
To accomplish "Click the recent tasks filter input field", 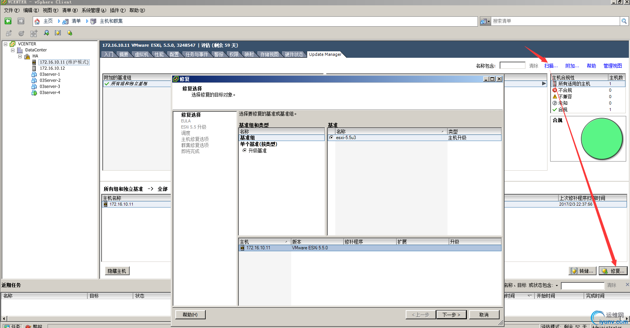I will tap(582, 285).
